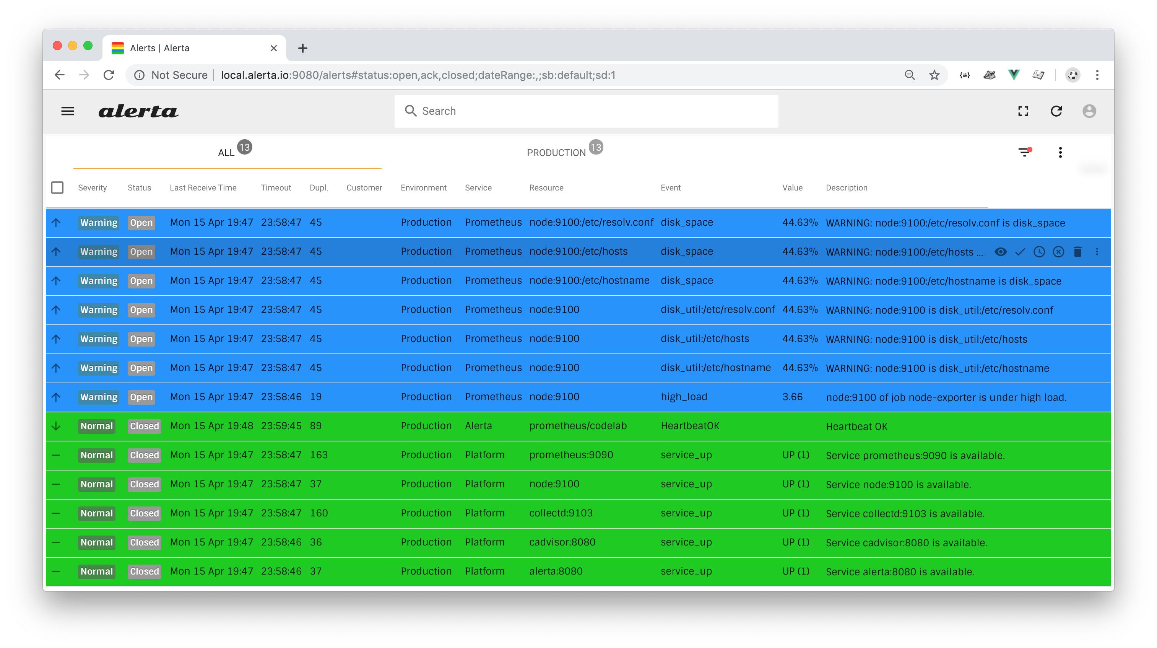
Task: Delete the hovered alert using trash icon
Action: [x=1077, y=252]
